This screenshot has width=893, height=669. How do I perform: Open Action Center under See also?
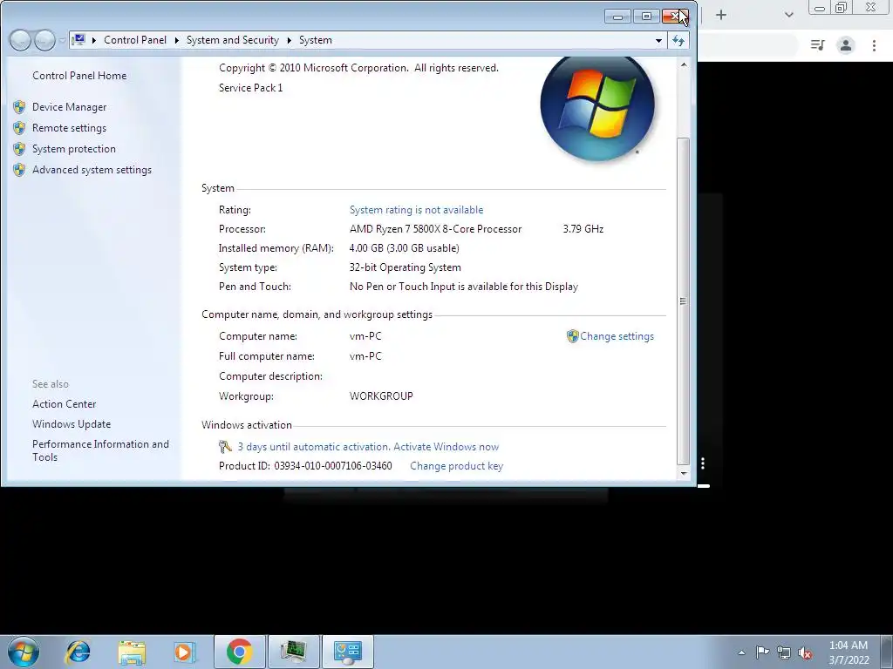pos(64,404)
